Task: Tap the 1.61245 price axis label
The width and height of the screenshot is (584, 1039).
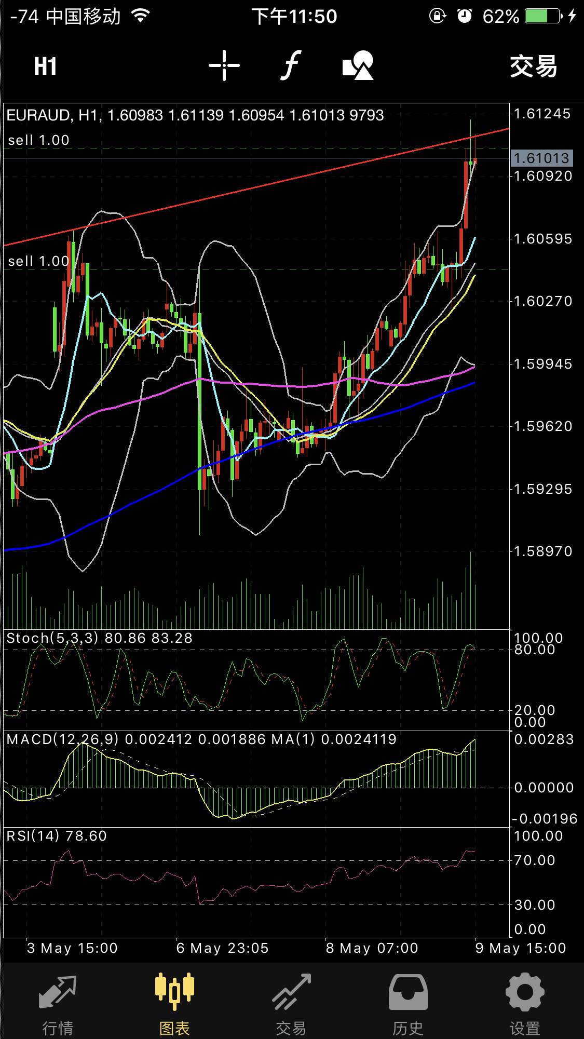Action: point(542,114)
